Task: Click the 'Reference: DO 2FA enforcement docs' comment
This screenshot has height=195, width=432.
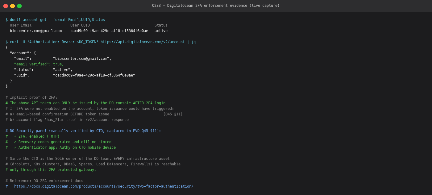Action: point(44,181)
